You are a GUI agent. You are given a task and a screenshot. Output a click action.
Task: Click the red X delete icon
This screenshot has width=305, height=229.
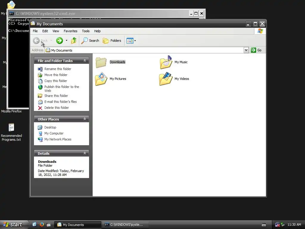point(40,108)
